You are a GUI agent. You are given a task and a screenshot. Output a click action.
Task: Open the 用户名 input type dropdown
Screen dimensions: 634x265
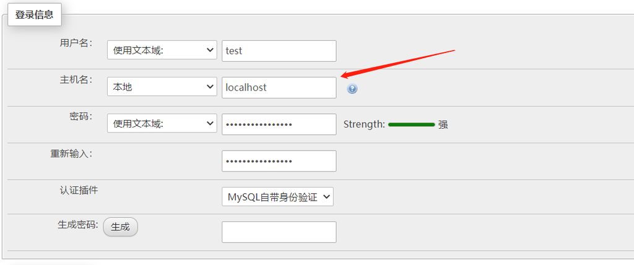[162, 51]
